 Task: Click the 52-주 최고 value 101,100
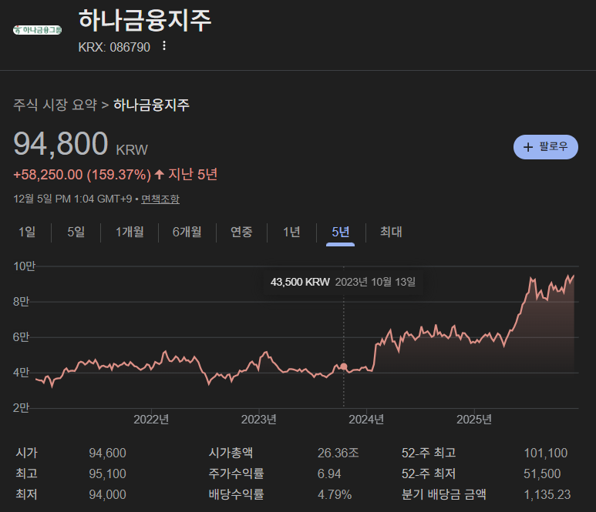pos(545,453)
